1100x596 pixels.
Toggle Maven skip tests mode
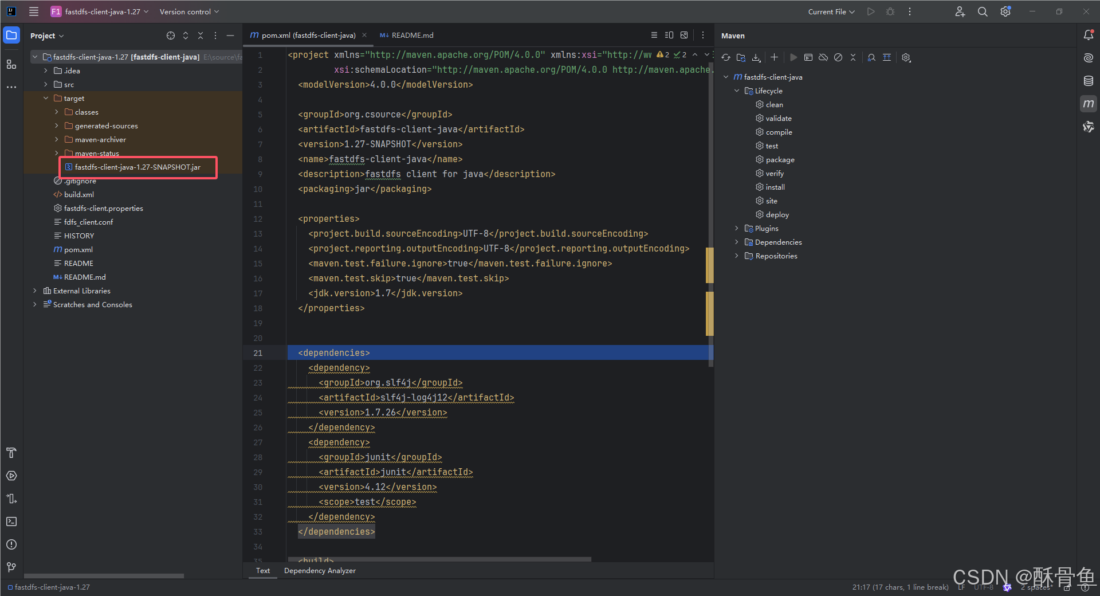[x=838, y=57]
